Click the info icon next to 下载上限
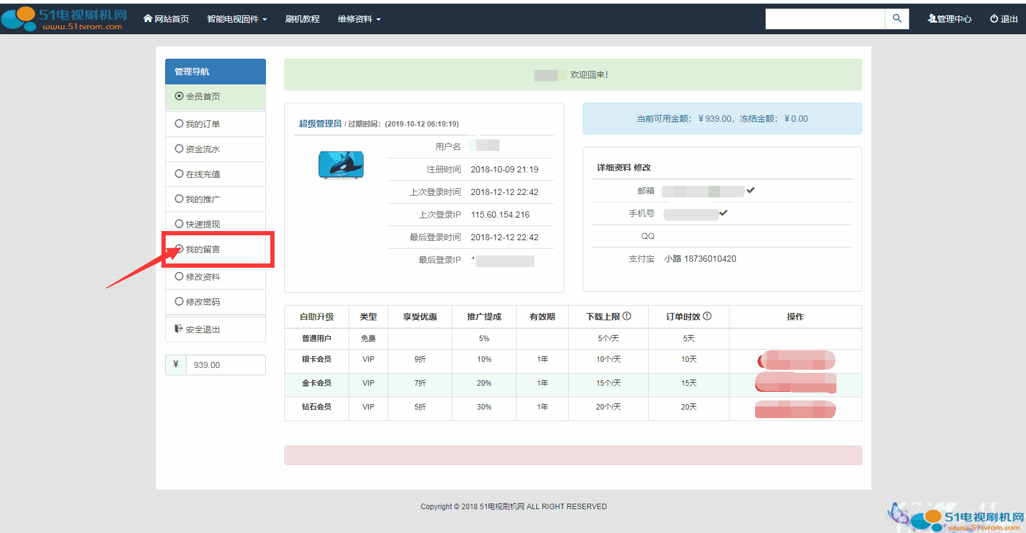Viewport: 1026px width, 533px height. pos(627,316)
